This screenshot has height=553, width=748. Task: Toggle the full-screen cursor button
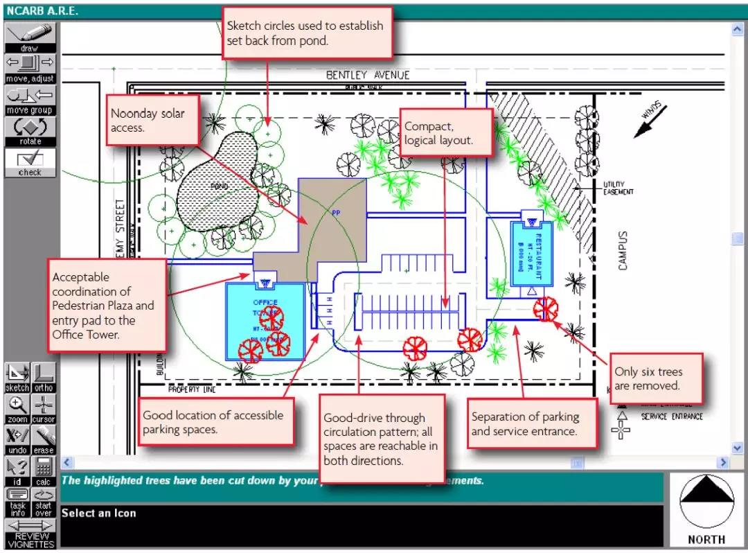[44, 408]
